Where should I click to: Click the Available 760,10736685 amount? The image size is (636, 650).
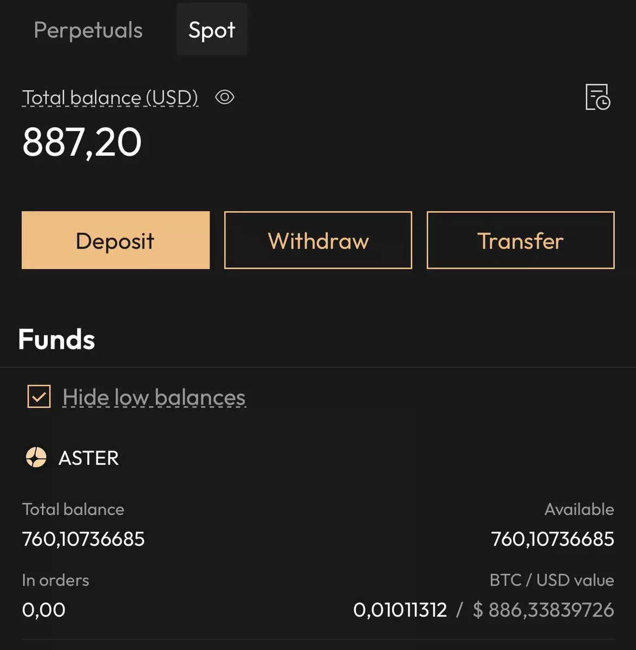click(x=552, y=539)
